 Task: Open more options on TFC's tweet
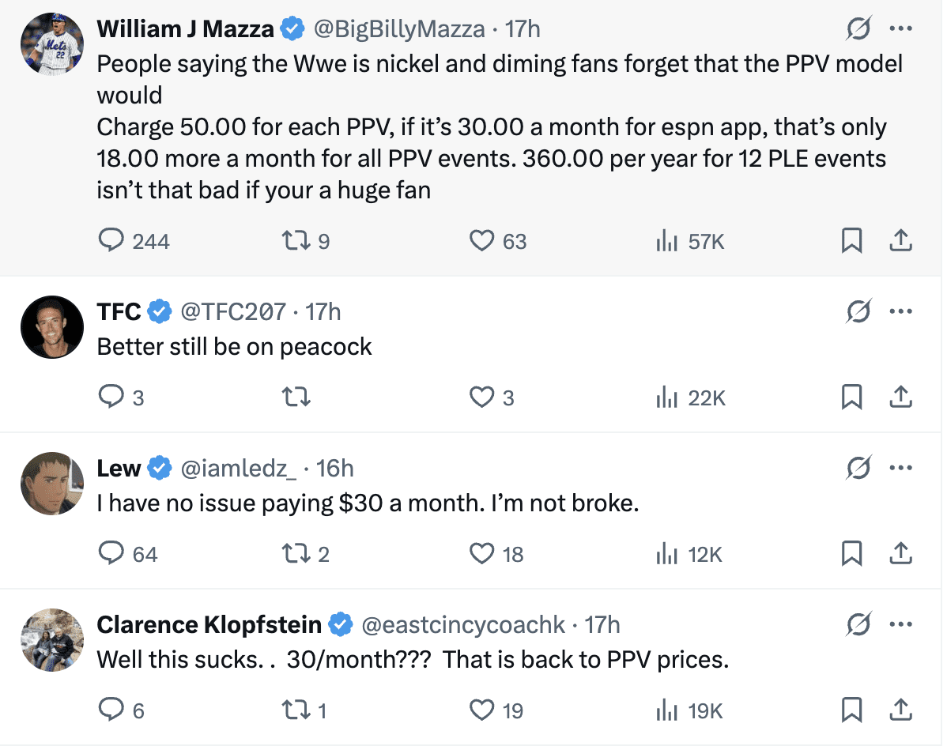point(900,311)
